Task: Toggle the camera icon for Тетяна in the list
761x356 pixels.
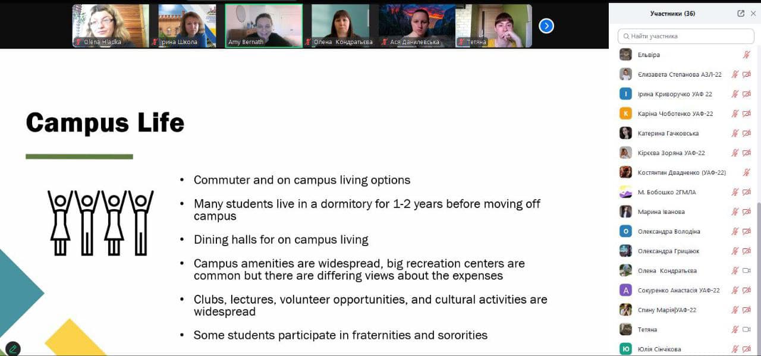Action: pos(747,329)
